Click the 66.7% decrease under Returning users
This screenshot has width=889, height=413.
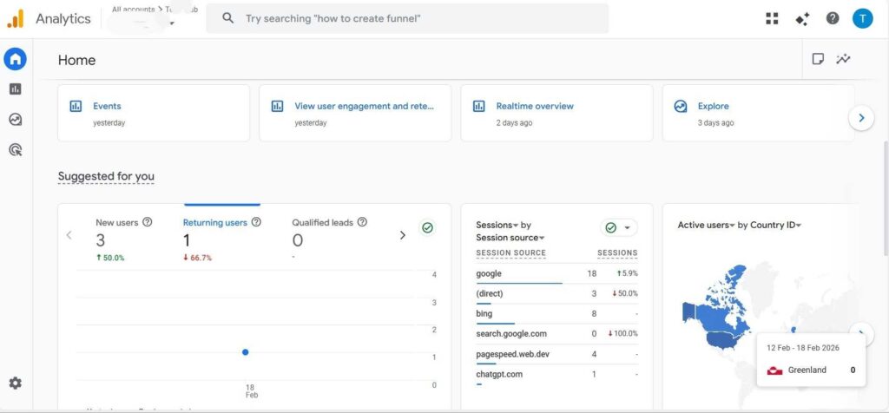tap(197, 258)
